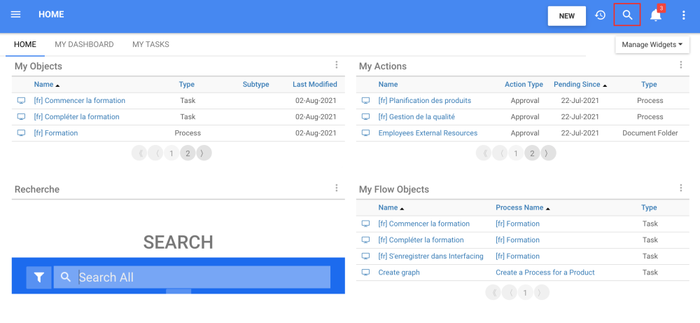Screen dimensions: 700x323
Task: Open My Actions widget options menu
Action: [x=680, y=65]
